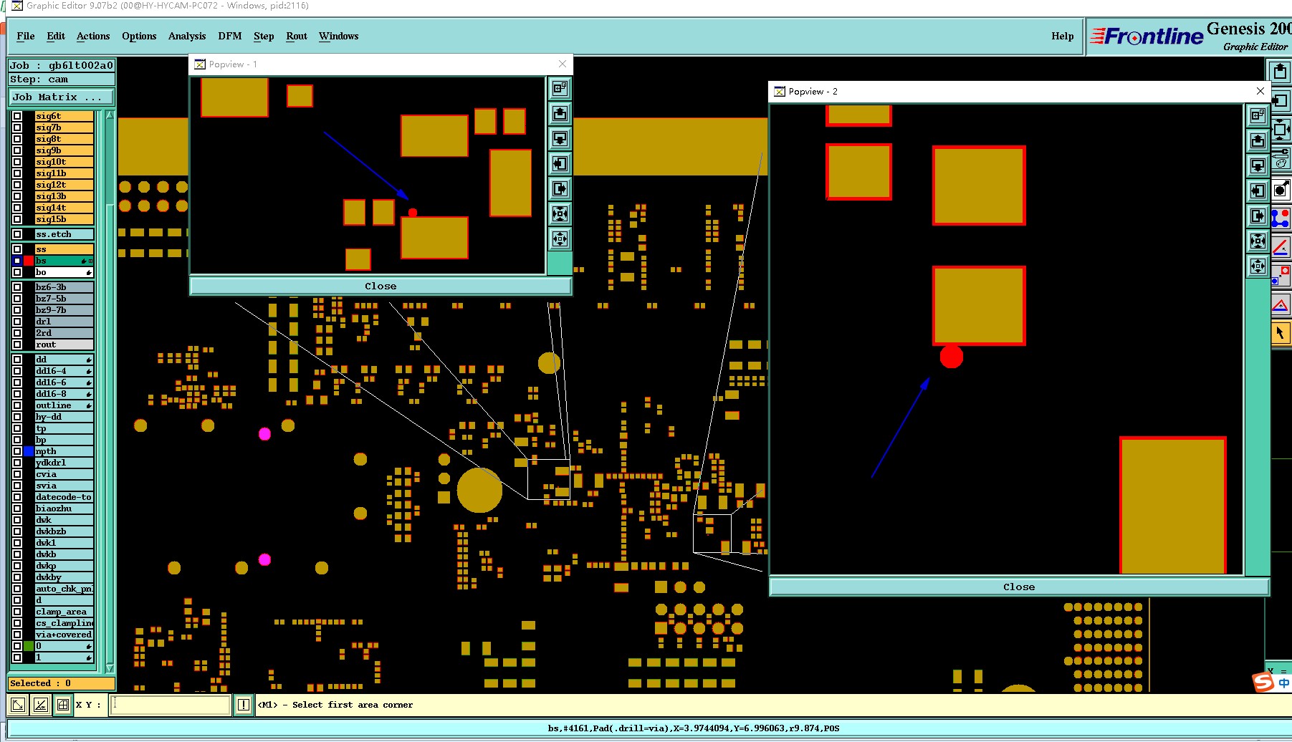Zoom out using Popview 2 outward arrows icon

(x=1258, y=266)
